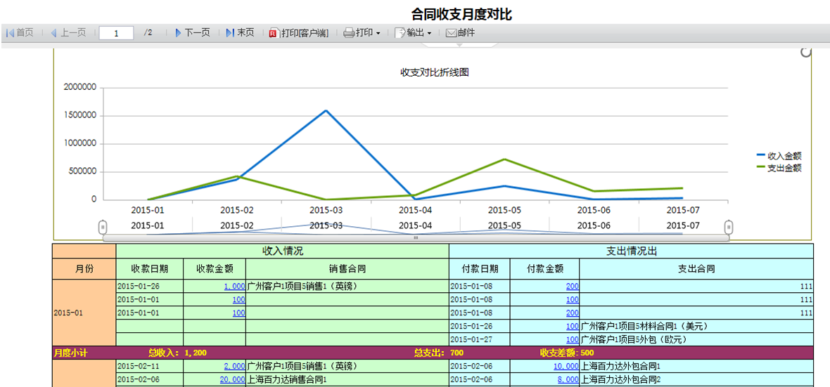Click the 收支差额: 500 subtotal text

(566, 353)
